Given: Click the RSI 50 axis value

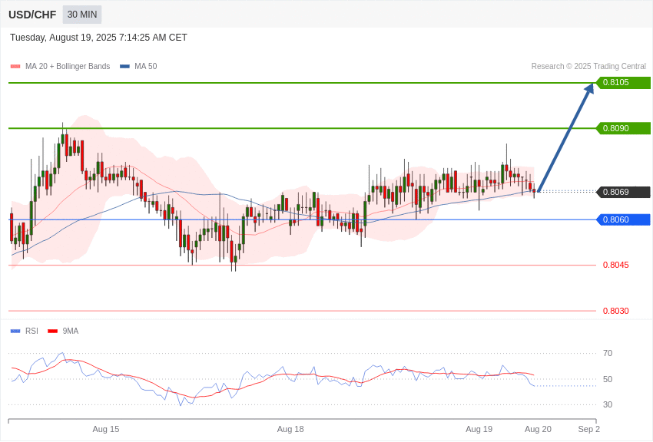Looking at the screenshot, I should click(x=608, y=379).
